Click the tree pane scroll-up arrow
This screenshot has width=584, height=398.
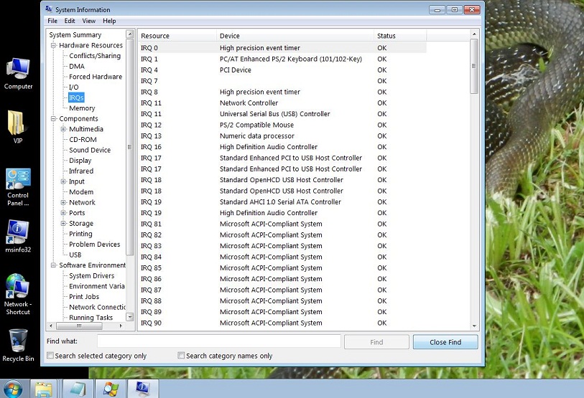(x=130, y=34)
